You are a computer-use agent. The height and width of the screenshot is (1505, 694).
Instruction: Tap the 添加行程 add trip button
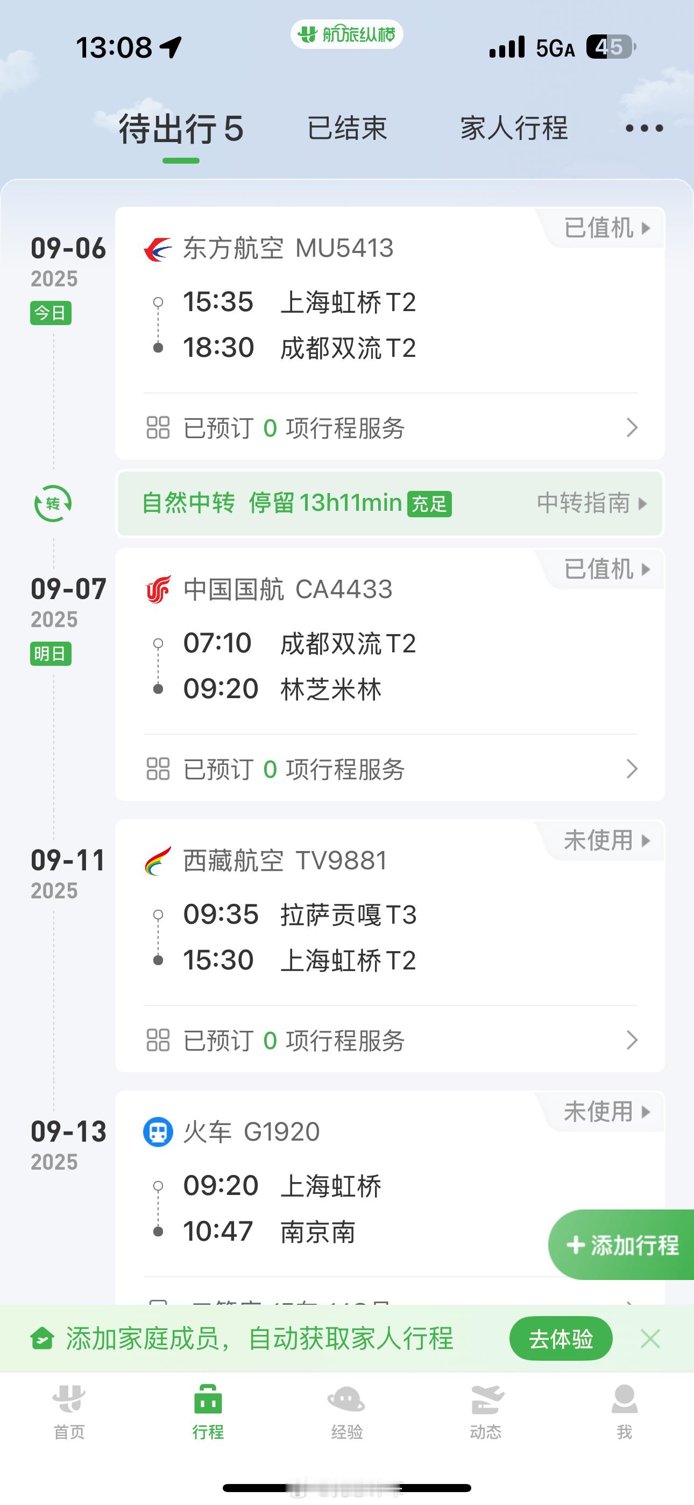[x=621, y=1245]
